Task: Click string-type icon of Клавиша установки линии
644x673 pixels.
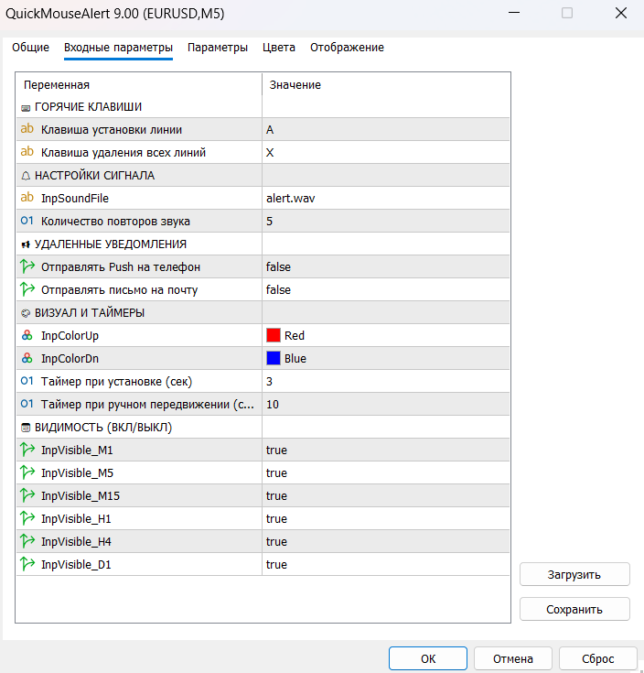Action: [27, 129]
